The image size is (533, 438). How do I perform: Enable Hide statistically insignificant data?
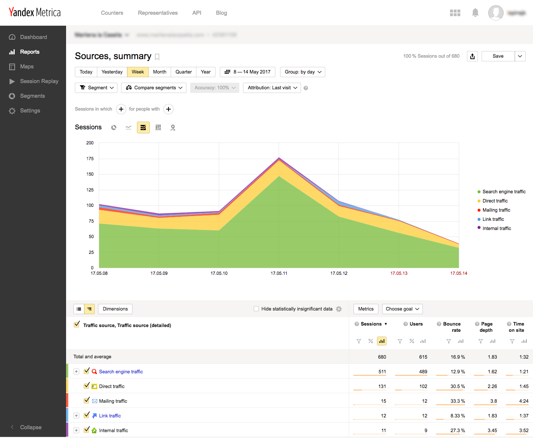click(x=256, y=309)
